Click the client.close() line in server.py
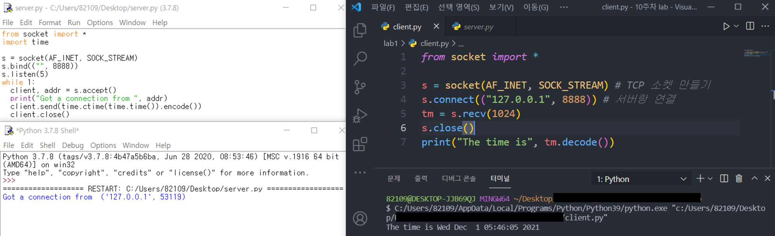The height and width of the screenshot is (236, 775). click(40, 114)
